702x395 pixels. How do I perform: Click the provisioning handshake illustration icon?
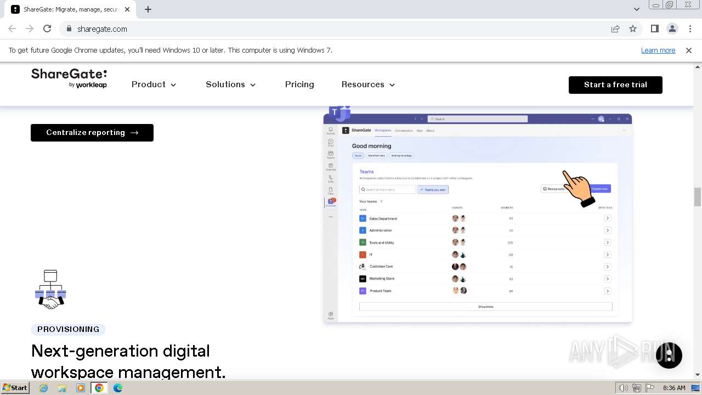point(50,290)
